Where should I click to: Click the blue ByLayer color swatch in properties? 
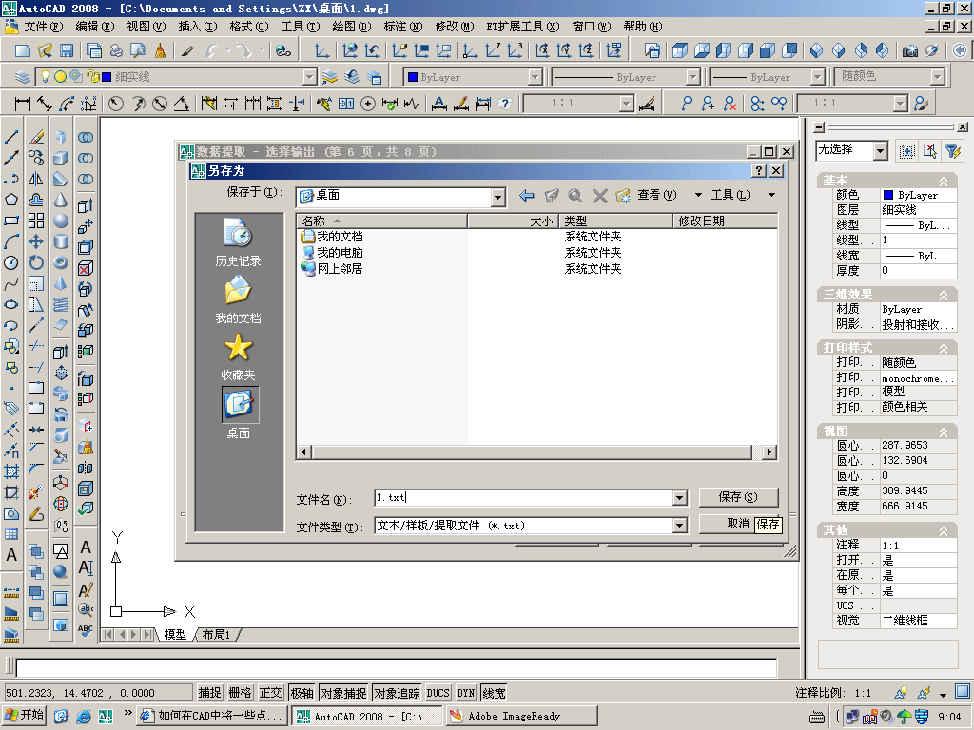[x=888, y=195]
